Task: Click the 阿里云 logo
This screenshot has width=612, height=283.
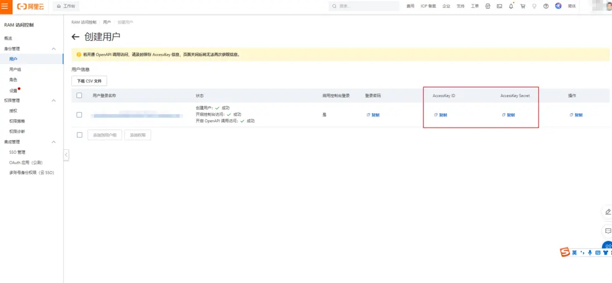Action: pyautogui.click(x=31, y=7)
